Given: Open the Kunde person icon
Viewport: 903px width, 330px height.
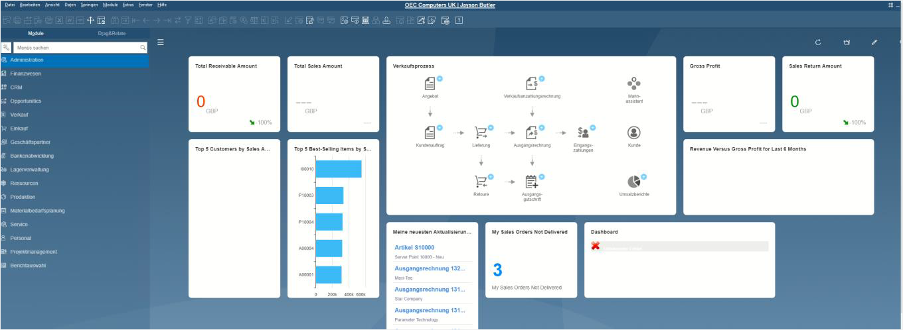Looking at the screenshot, I should (634, 133).
